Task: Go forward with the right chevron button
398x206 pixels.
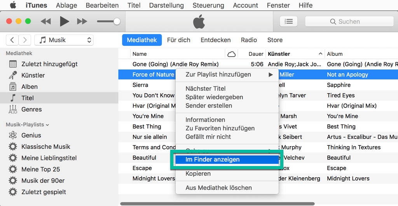Action: point(24,40)
